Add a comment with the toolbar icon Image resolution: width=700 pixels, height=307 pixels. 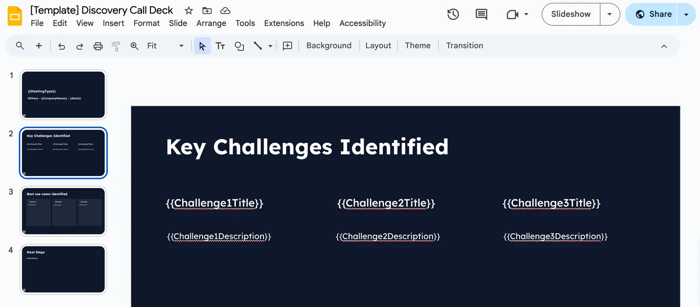287,45
